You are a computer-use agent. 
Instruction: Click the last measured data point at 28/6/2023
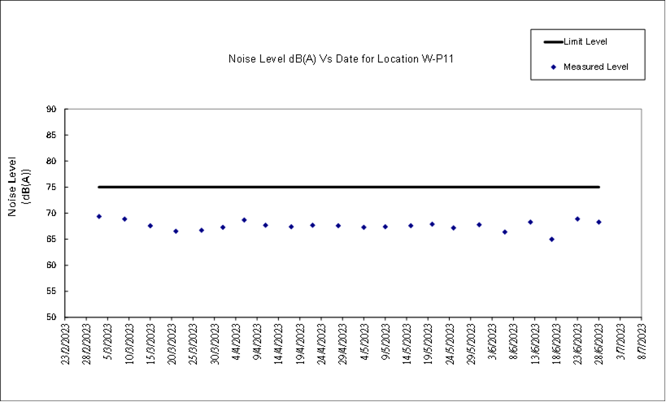(599, 222)
